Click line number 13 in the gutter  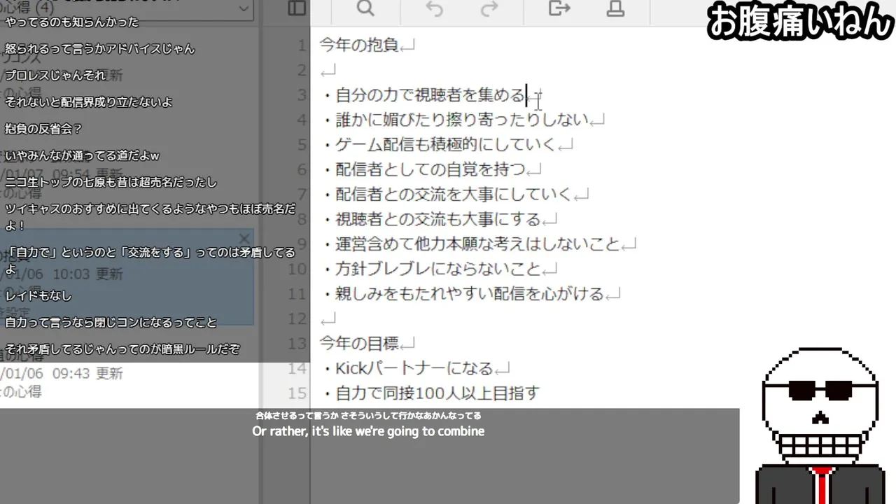point(297,344)
